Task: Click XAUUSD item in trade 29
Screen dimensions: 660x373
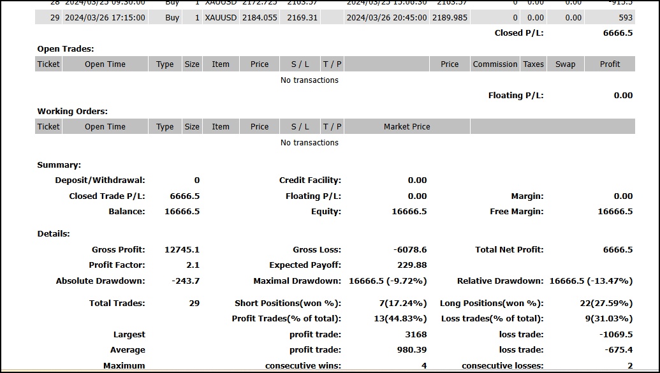Action: [221, 18]
